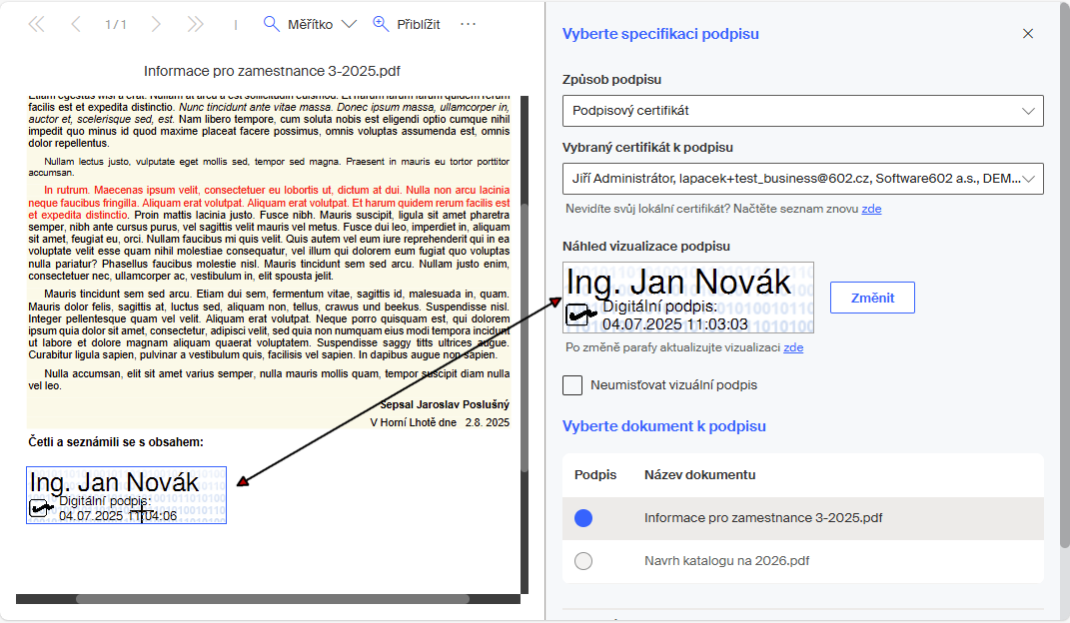Select Navrh katalogu na 2026.pdf radio

(583, 561)
